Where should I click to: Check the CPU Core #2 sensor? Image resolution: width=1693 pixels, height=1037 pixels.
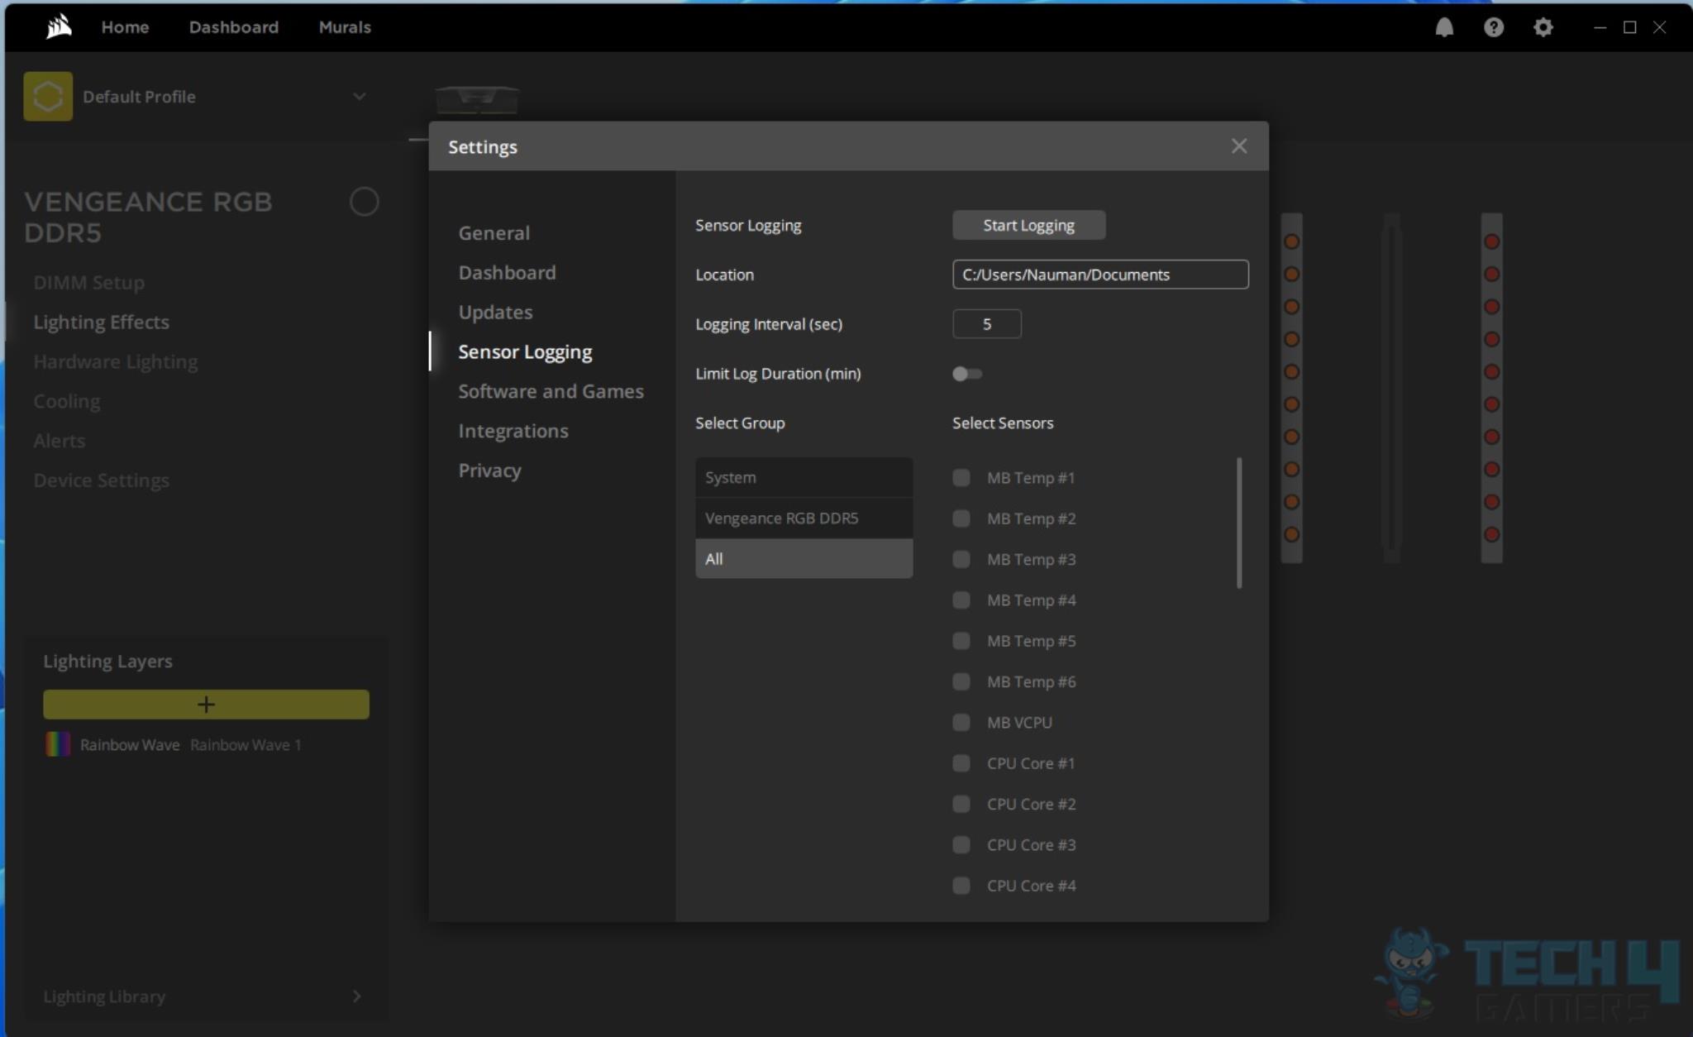pos(961,804)
